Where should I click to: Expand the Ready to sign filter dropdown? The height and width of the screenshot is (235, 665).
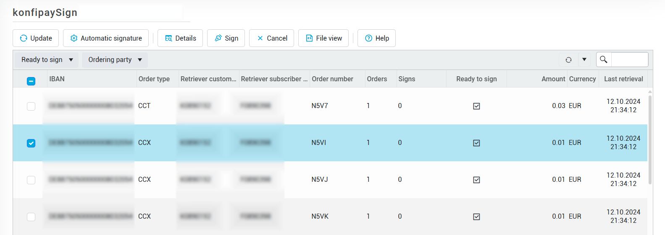pos(47,60)
